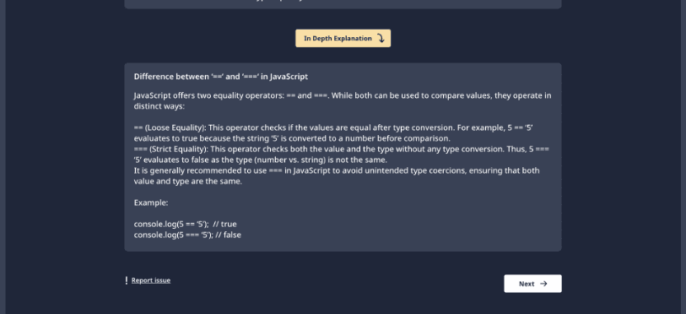686x314 pixels.
Task: Click the '=== (Strict Equality)' paragraph line
Action: (342, 149)
